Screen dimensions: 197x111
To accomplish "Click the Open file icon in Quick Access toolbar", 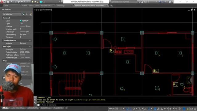I will coord(12,2).
